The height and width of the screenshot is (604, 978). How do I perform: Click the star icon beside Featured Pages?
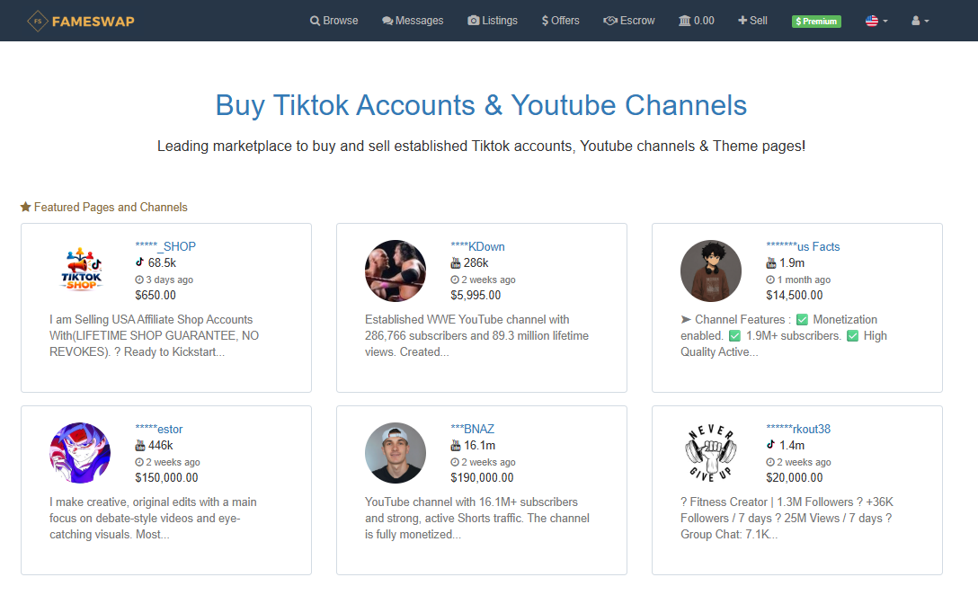pyautogui.click(x=25, y=207)
